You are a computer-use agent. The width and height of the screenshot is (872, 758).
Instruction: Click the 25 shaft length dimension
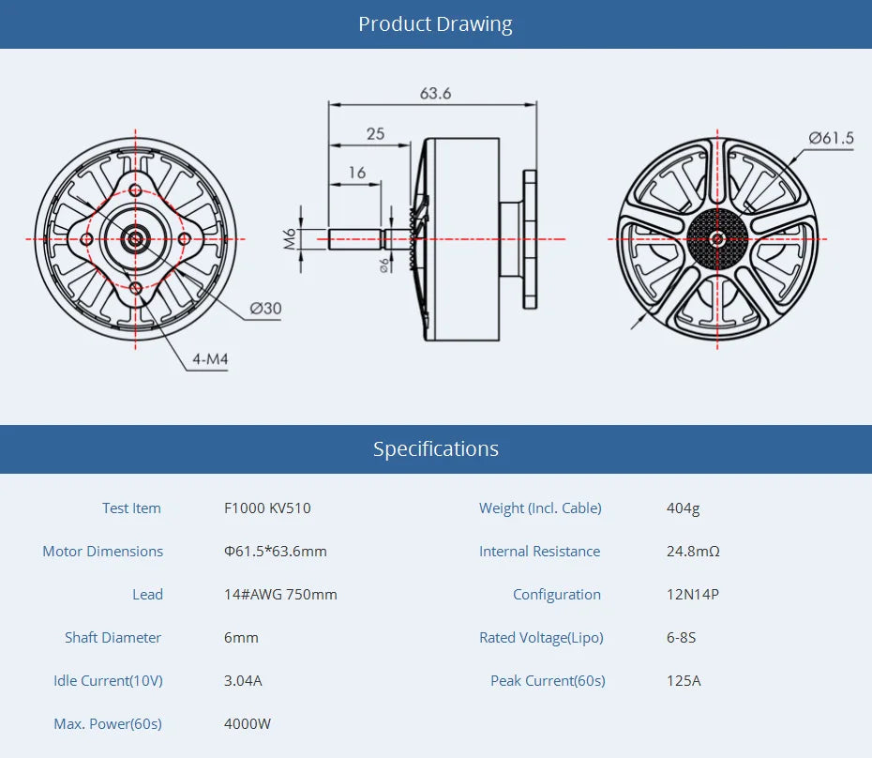click(x=375, y=134)
